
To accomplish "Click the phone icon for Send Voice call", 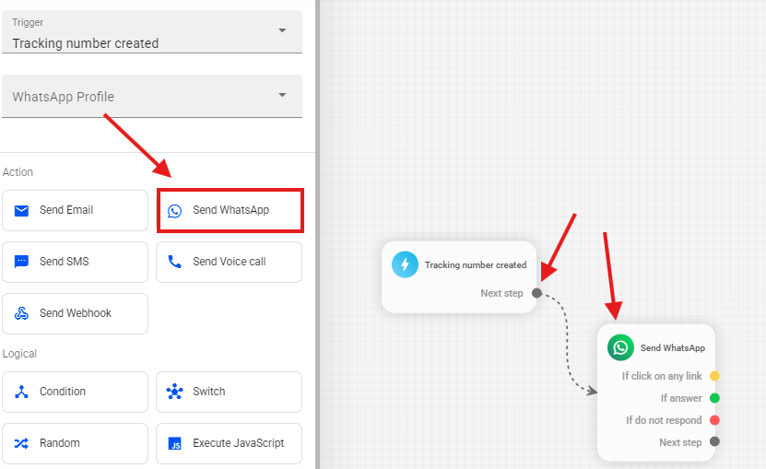I will click(175, 262).
